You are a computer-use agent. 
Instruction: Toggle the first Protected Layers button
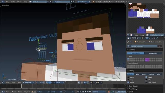click(x=128, y=65)
